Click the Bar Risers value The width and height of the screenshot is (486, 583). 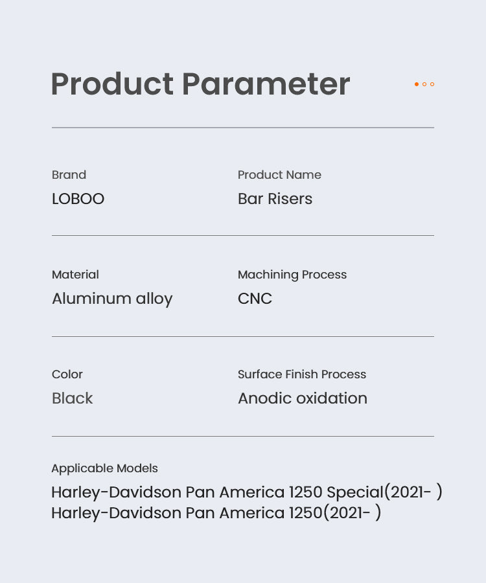coord(275,199)
